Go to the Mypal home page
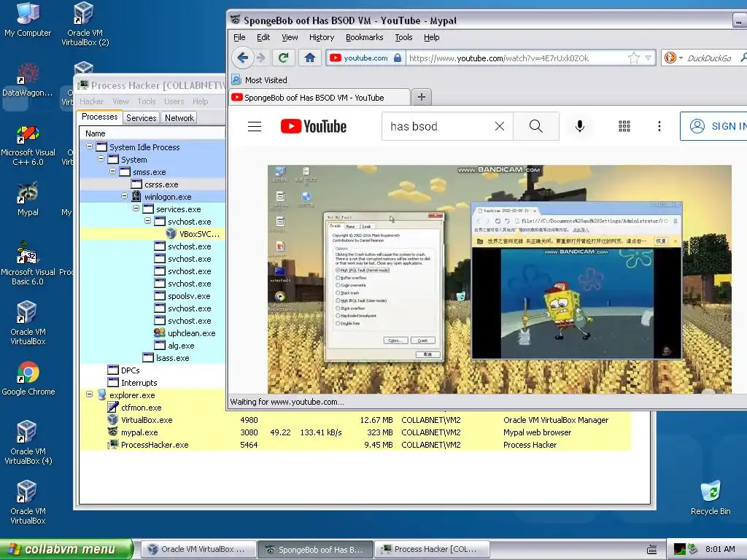 coord(309,58)
